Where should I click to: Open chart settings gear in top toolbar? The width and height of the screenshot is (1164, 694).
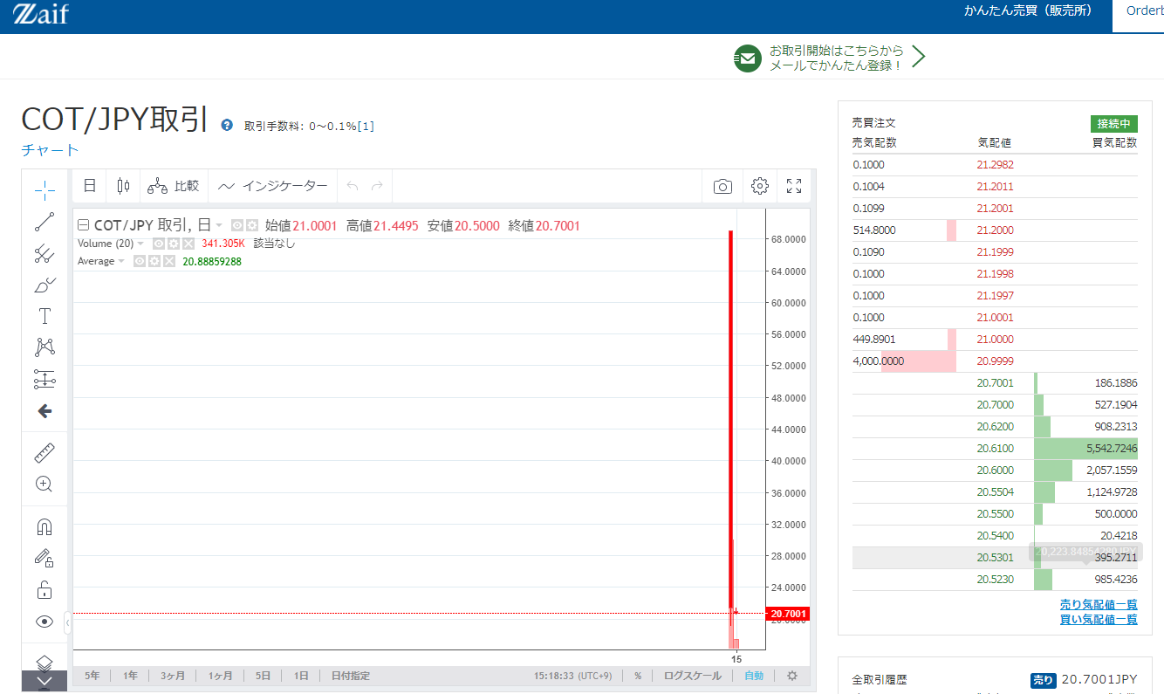click(759, 186)
